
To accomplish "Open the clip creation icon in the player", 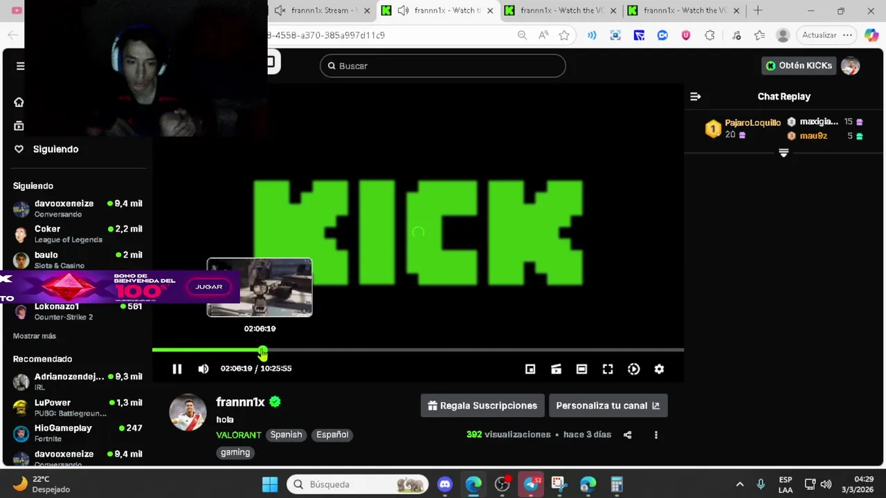I will point(556,369).
